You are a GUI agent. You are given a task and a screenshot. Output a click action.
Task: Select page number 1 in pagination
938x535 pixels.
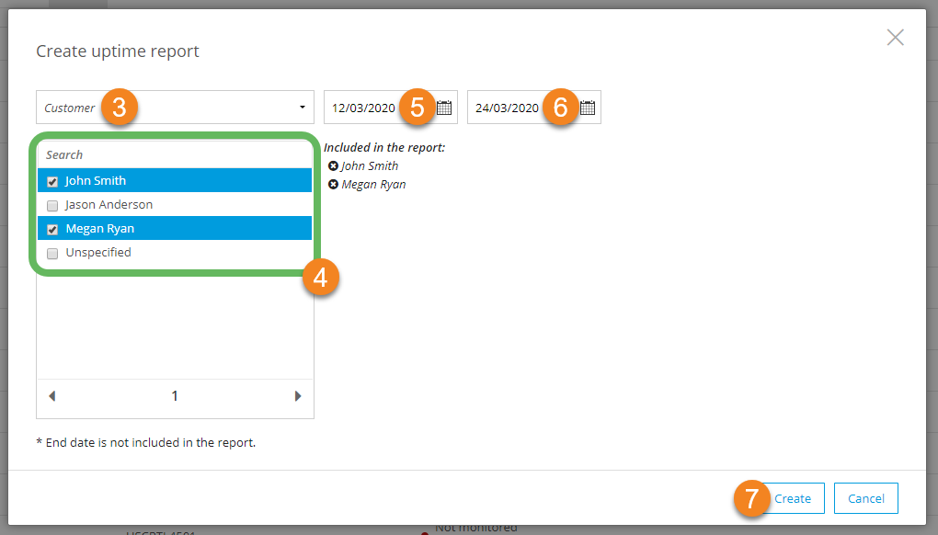[175, 396]
